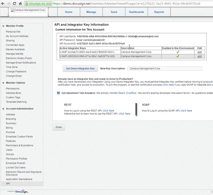Open Personal Info in the sidebar
The width and height of the screenshot is (213, 195).
(x=13, y=32)
